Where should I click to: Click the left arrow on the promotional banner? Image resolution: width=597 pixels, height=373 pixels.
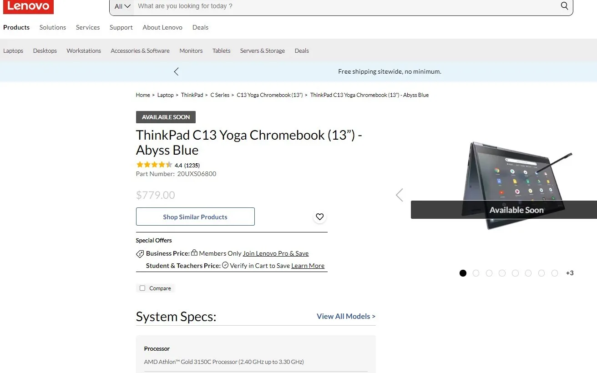pos(176,71)
